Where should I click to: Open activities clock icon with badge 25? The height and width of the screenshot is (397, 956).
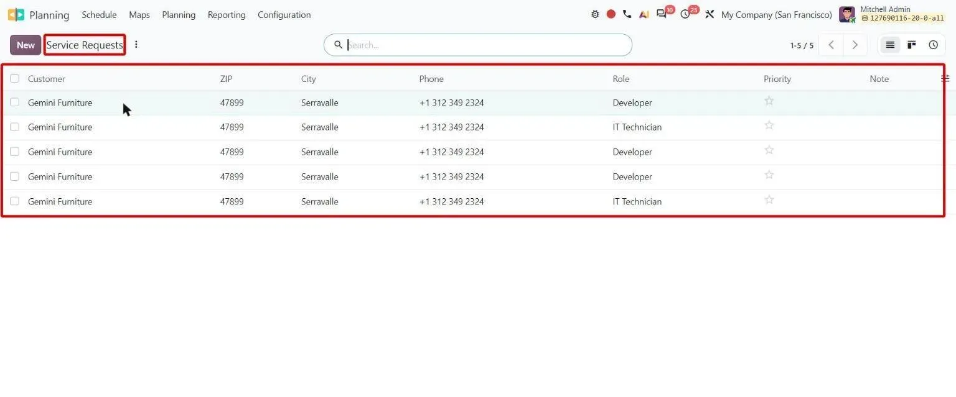[x=685, y=14]
